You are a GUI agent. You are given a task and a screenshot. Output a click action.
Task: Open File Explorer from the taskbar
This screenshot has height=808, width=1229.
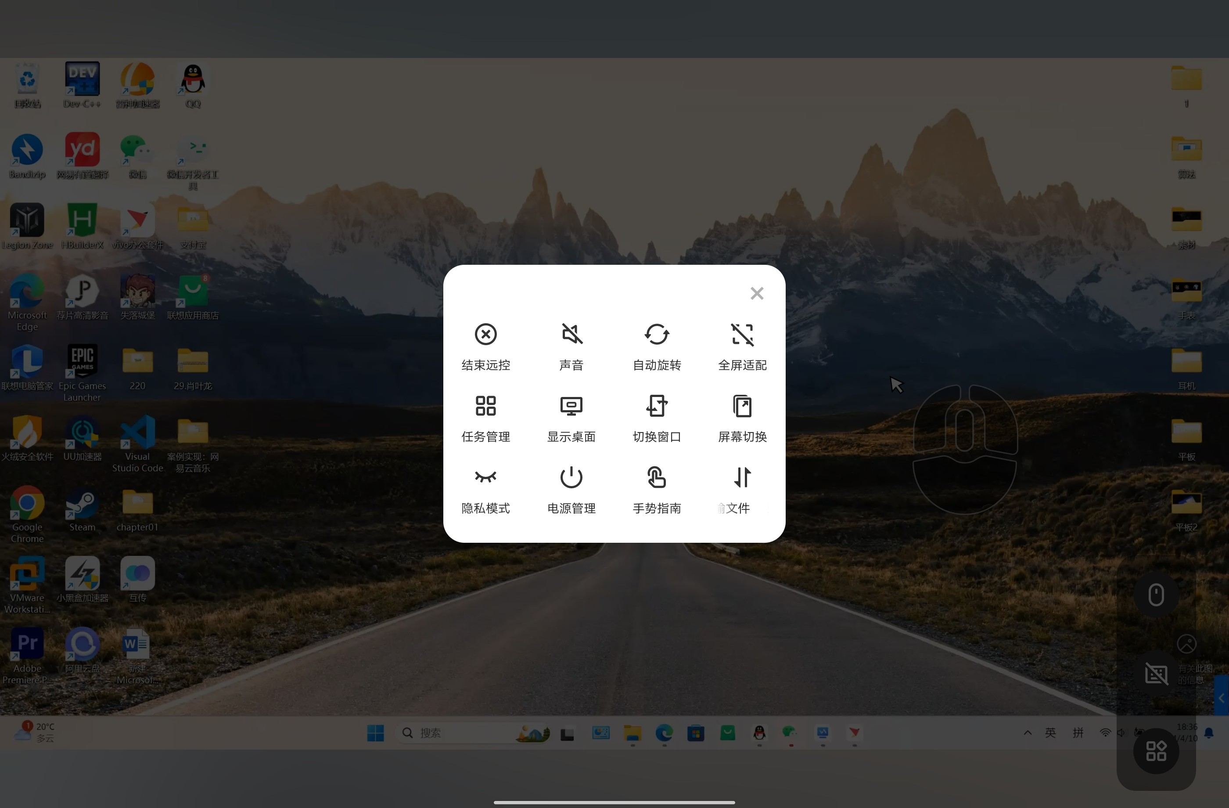pyautogui.click(x=632, y=732)
